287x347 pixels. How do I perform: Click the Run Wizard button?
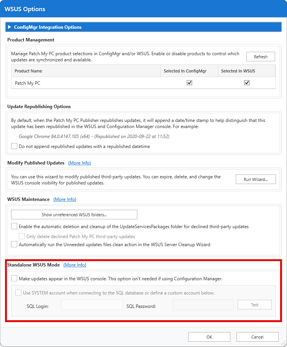(x=256, y=179)
